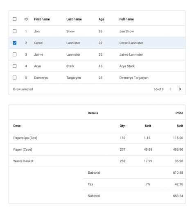194x213 pixels.
Task: Tick the checkbox for Arya Stark
Action: [x=15, y=66]
